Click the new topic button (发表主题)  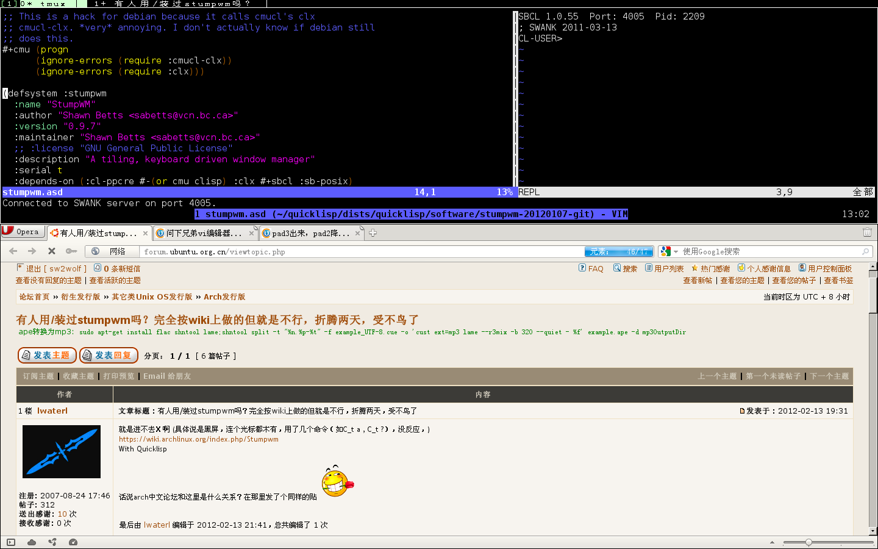pyautogui.click(x=47, y=355)
